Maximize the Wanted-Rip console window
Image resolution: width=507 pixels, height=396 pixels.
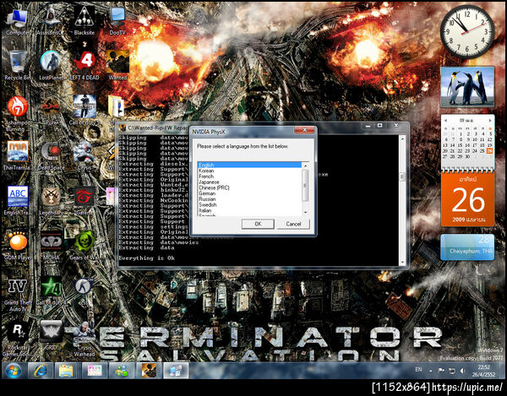pos(380,125)
